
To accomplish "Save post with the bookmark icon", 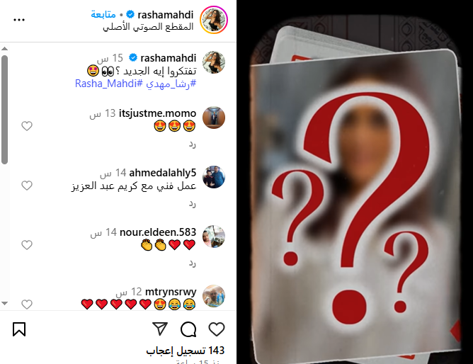I will [x=19, y=329].
